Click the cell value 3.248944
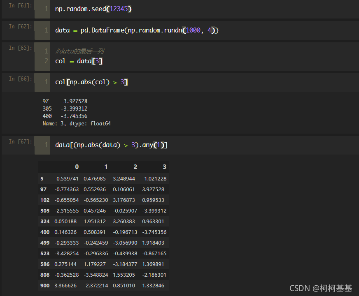This screenshot has width=359, height=296. (124, 179)
